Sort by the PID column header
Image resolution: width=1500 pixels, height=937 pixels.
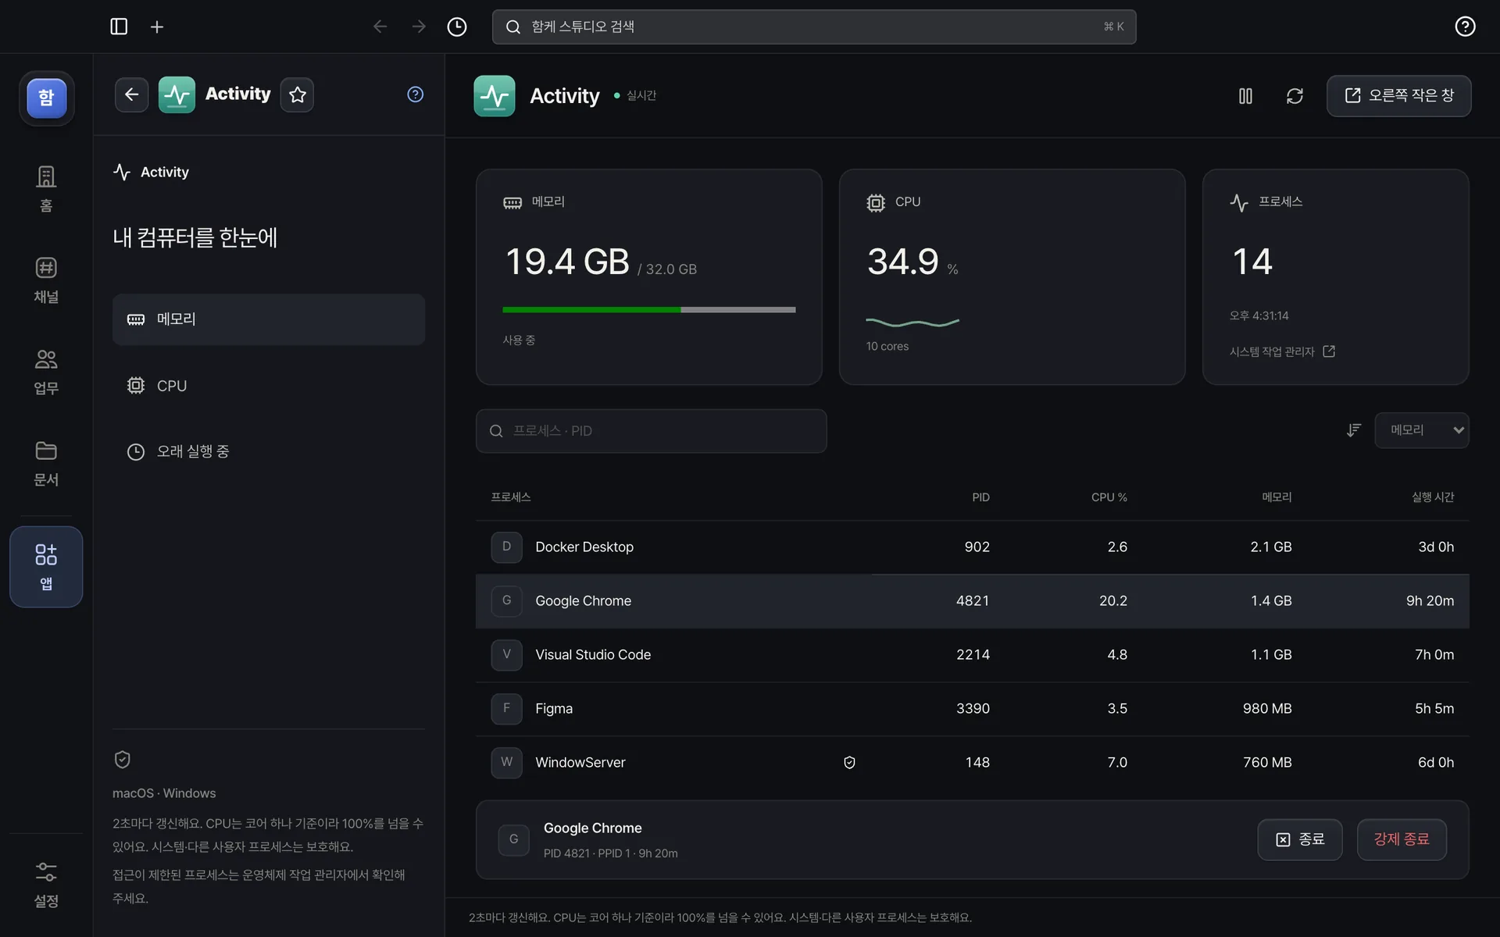pos(980,497)
